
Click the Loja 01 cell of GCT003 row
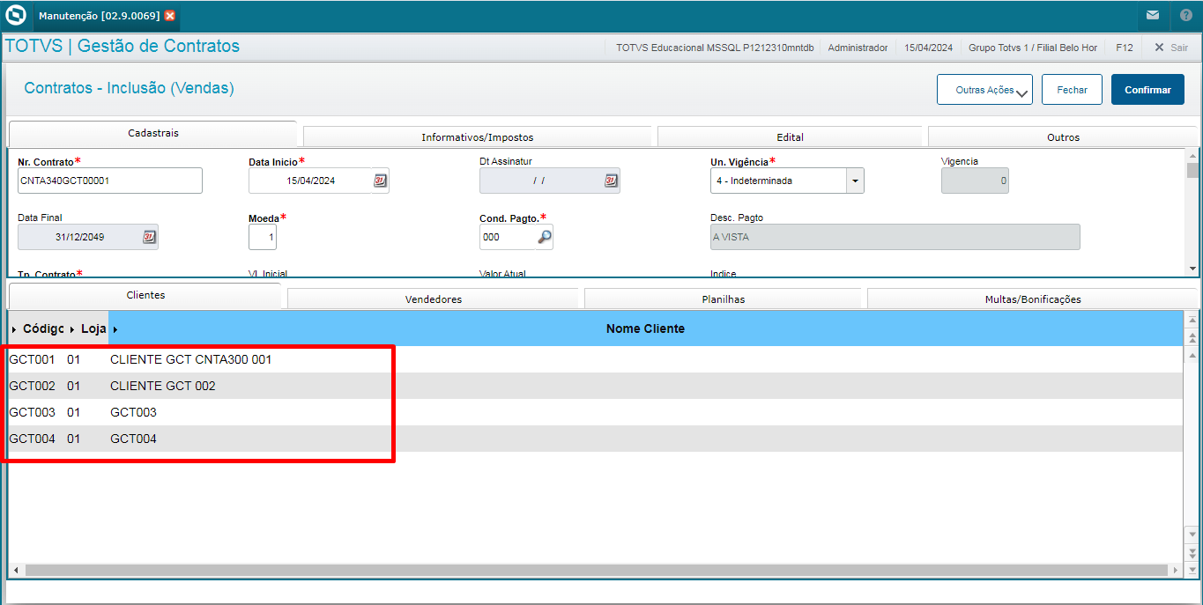[x=73, y=412]
